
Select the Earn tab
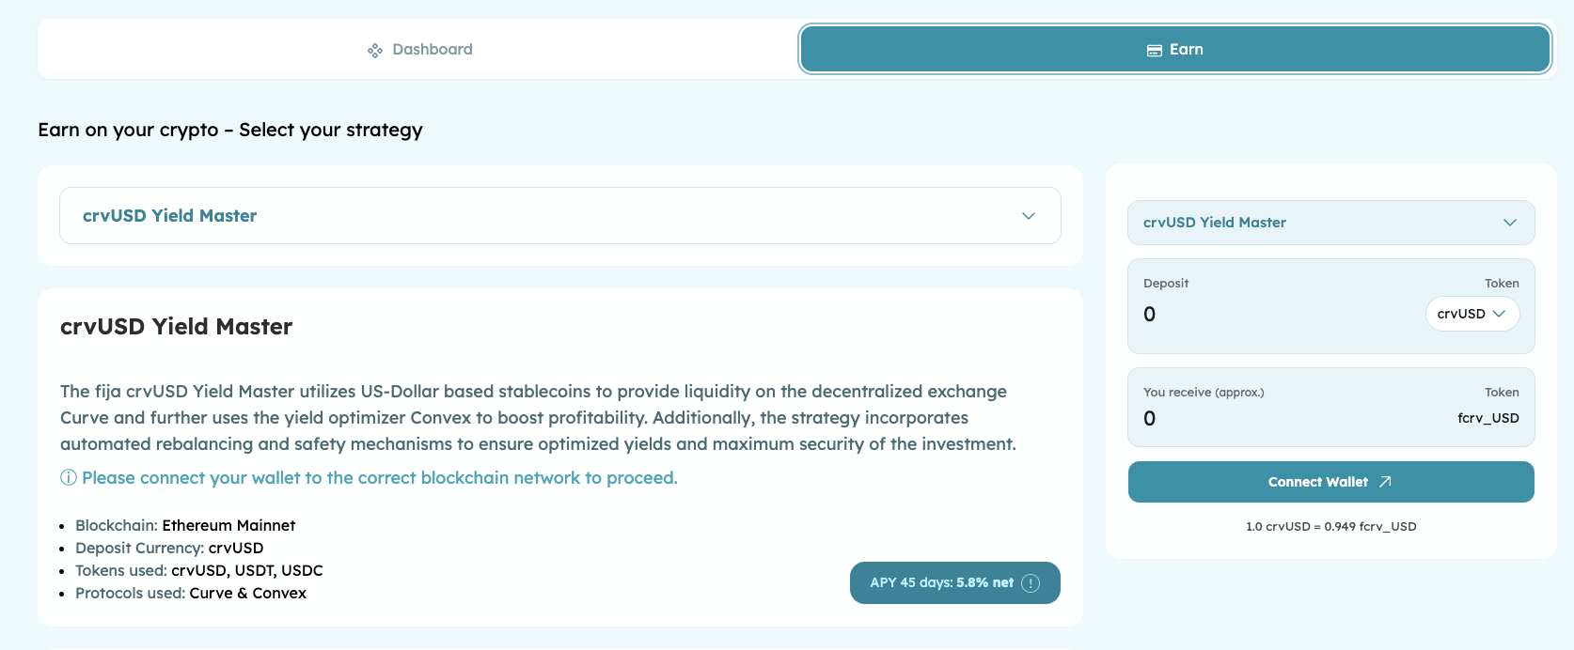(1174, 50)
